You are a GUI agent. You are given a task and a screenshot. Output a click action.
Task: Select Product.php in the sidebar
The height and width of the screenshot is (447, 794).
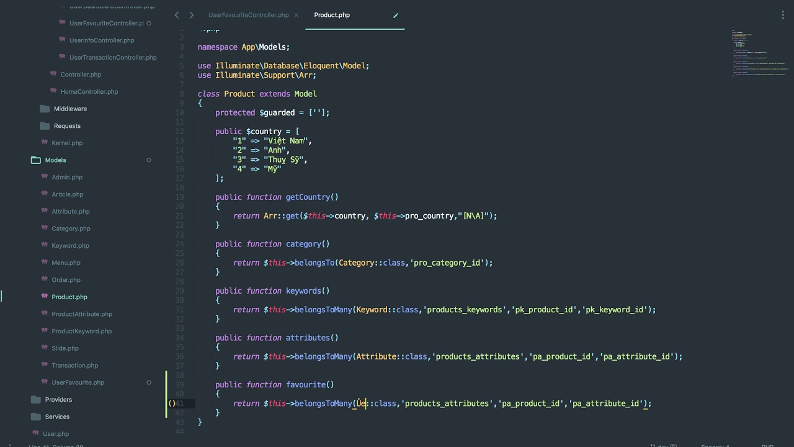pos(69,297)
